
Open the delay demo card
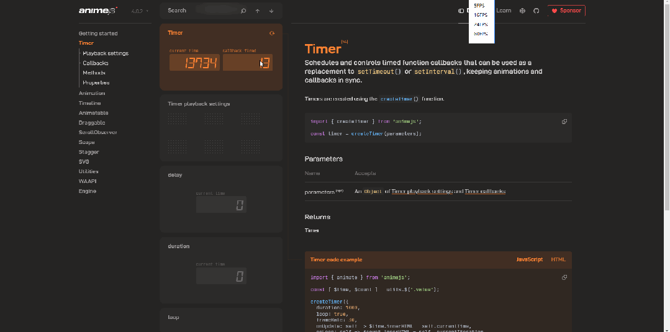click(x=221, y=199)
